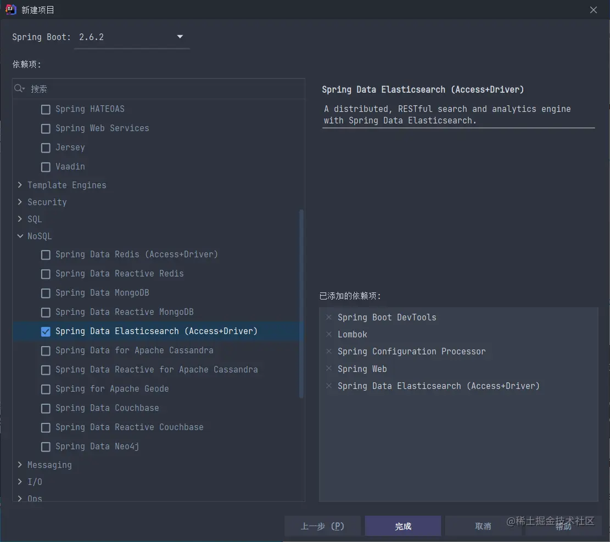Click the IntelliJ IDEA logo icon
610x542 pixels.
[10, 9]
